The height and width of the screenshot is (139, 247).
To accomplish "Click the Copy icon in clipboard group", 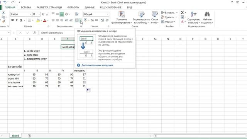I will (x=3, y=17).
